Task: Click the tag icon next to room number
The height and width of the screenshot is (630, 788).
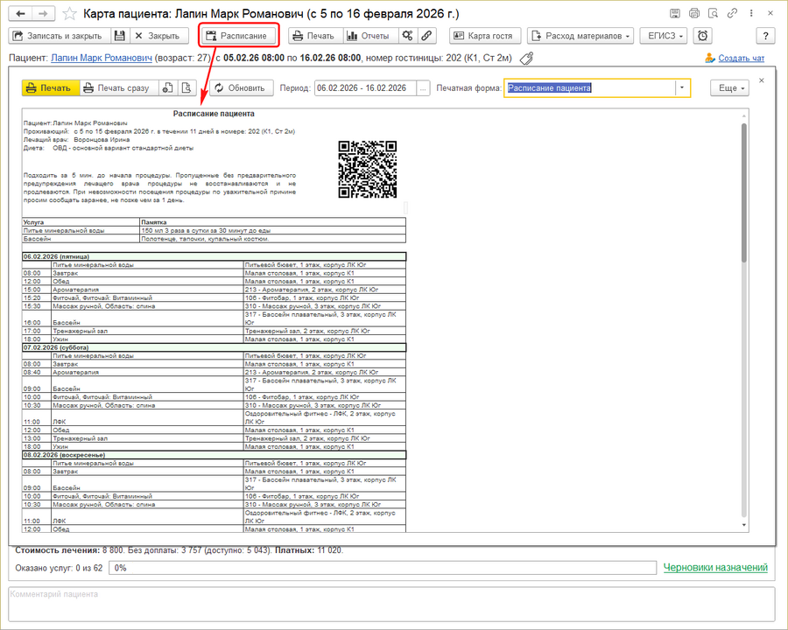Action: (x=526, y=59)
